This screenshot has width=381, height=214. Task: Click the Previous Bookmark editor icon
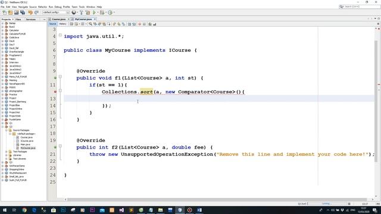click(x=114, y=24)
